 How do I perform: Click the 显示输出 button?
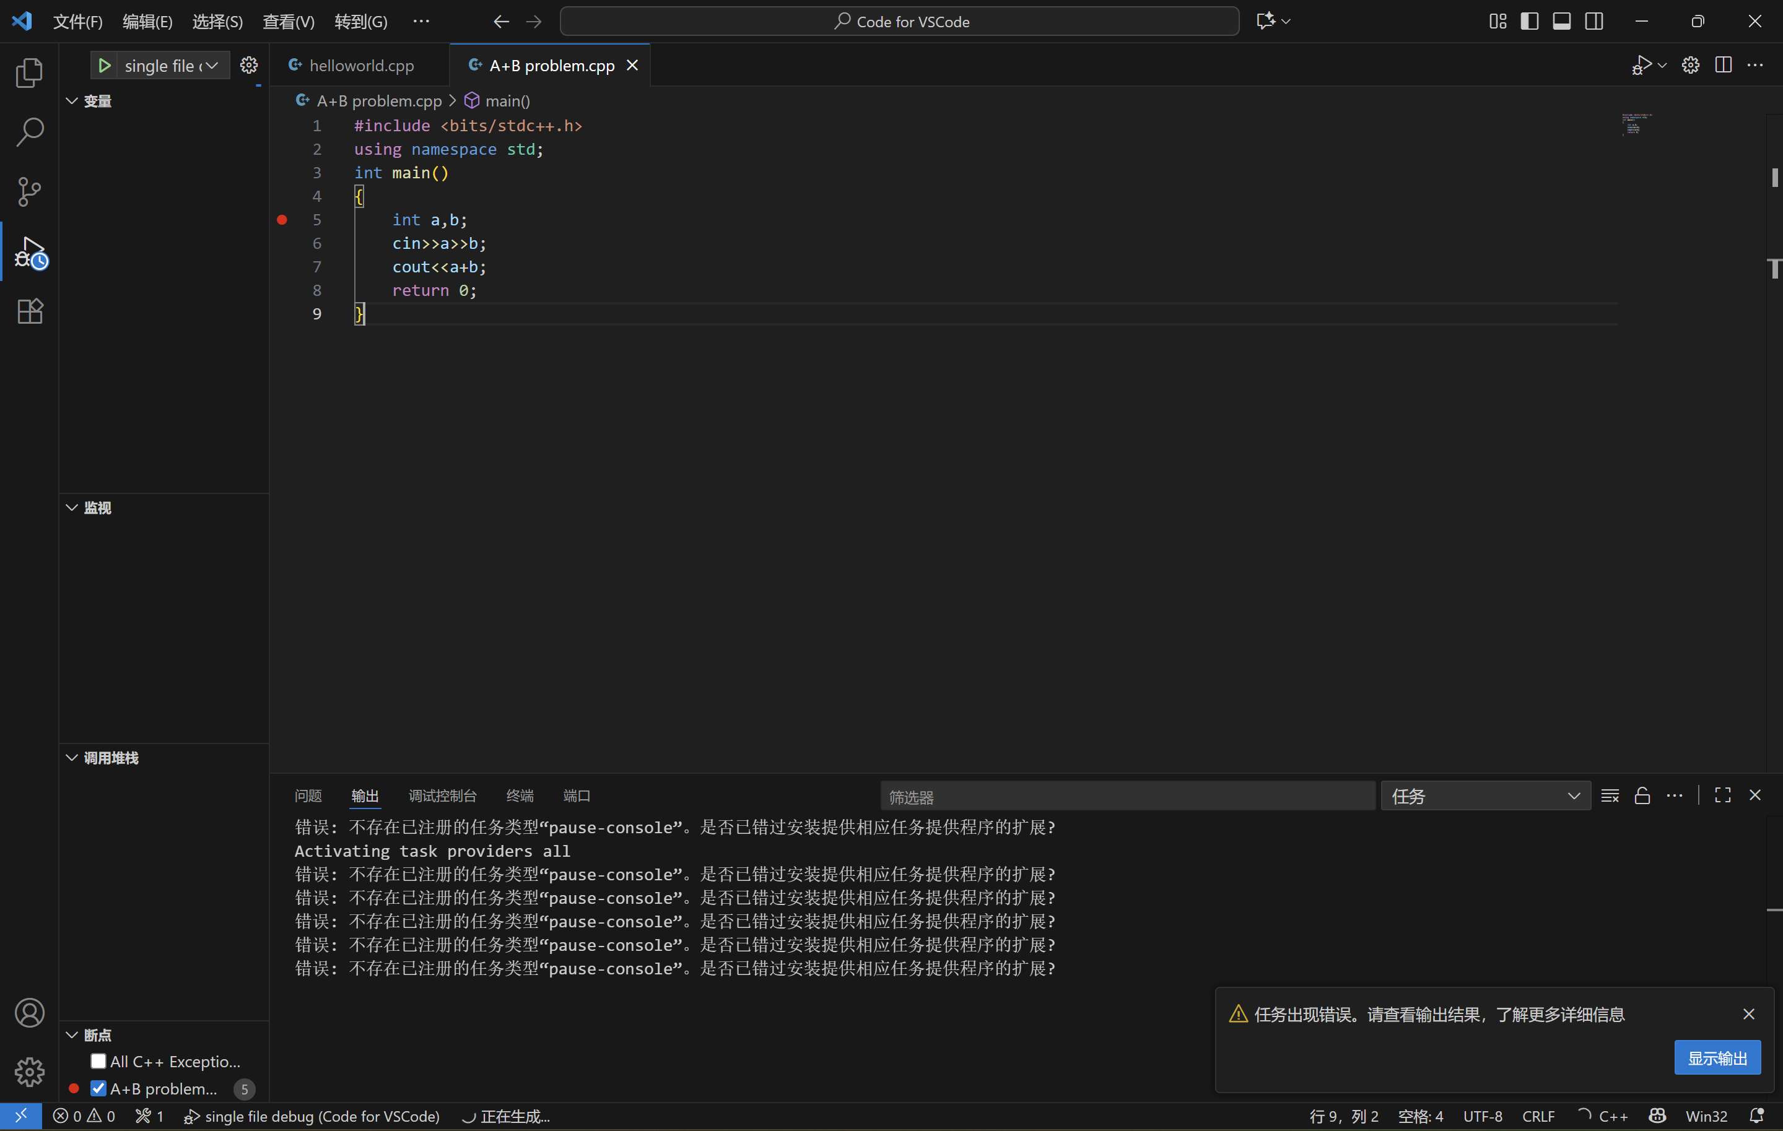click(1716, 1058)
